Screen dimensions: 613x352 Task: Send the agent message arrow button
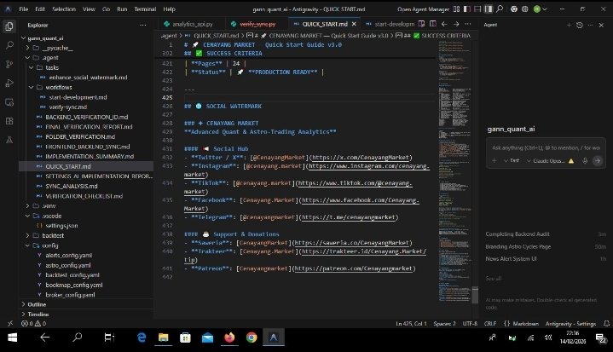(x=598, y=160)
